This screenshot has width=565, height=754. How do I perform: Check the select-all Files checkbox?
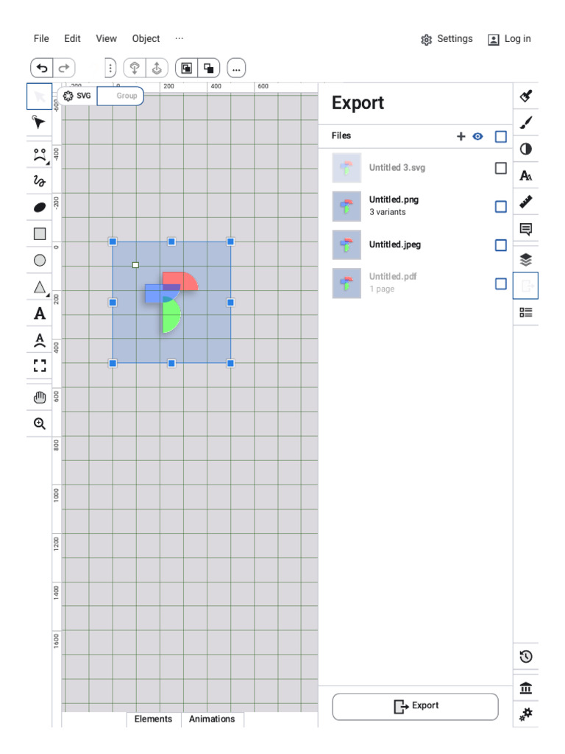click(x=500, y=136)
